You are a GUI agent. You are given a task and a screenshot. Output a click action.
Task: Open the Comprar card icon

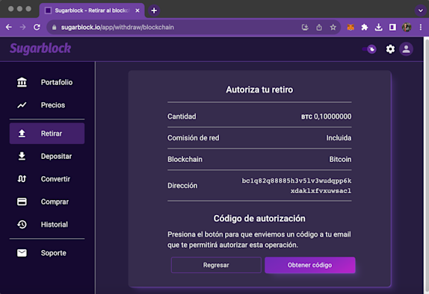click(x=22, y=201)
